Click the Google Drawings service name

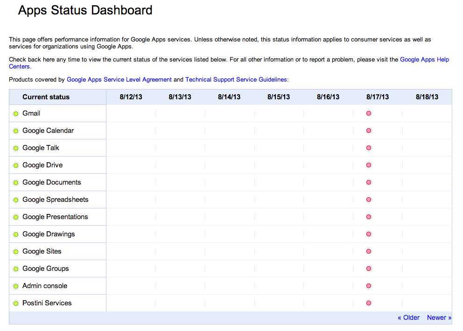pyautogui.click(x=49, y=234)
